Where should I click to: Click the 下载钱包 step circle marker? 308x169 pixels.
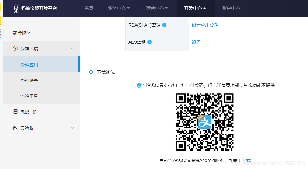pyautogui.click(x=91, y=72)
